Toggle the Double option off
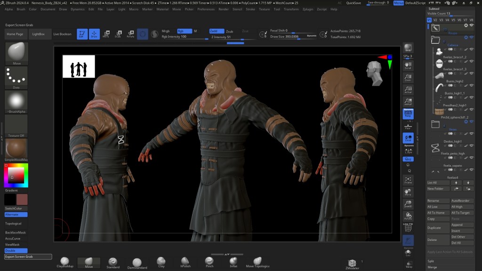Image resolution: width=482 pixels, height=271 pixels. 16,251
